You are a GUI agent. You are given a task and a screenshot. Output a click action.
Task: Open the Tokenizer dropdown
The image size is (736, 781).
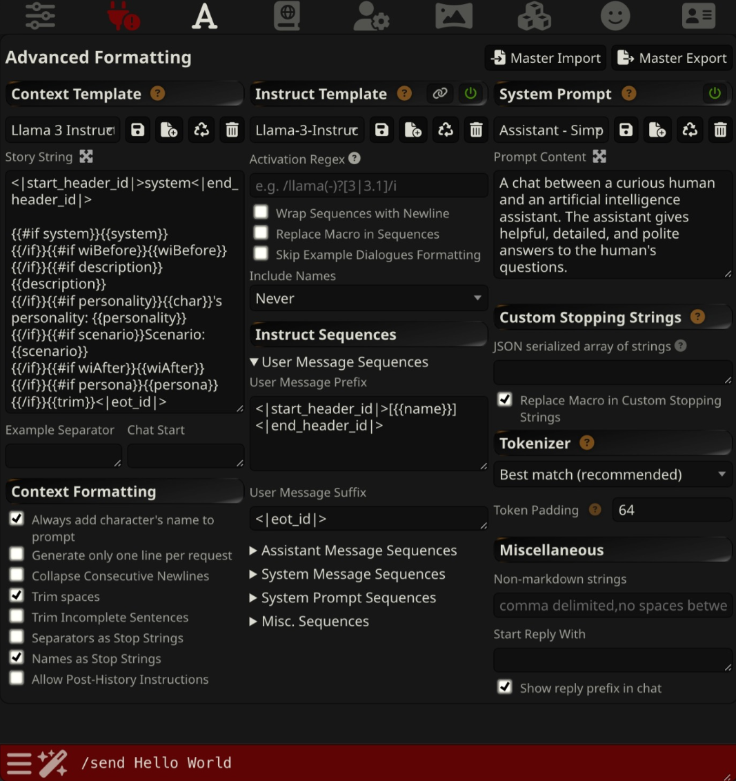[613, 475]
